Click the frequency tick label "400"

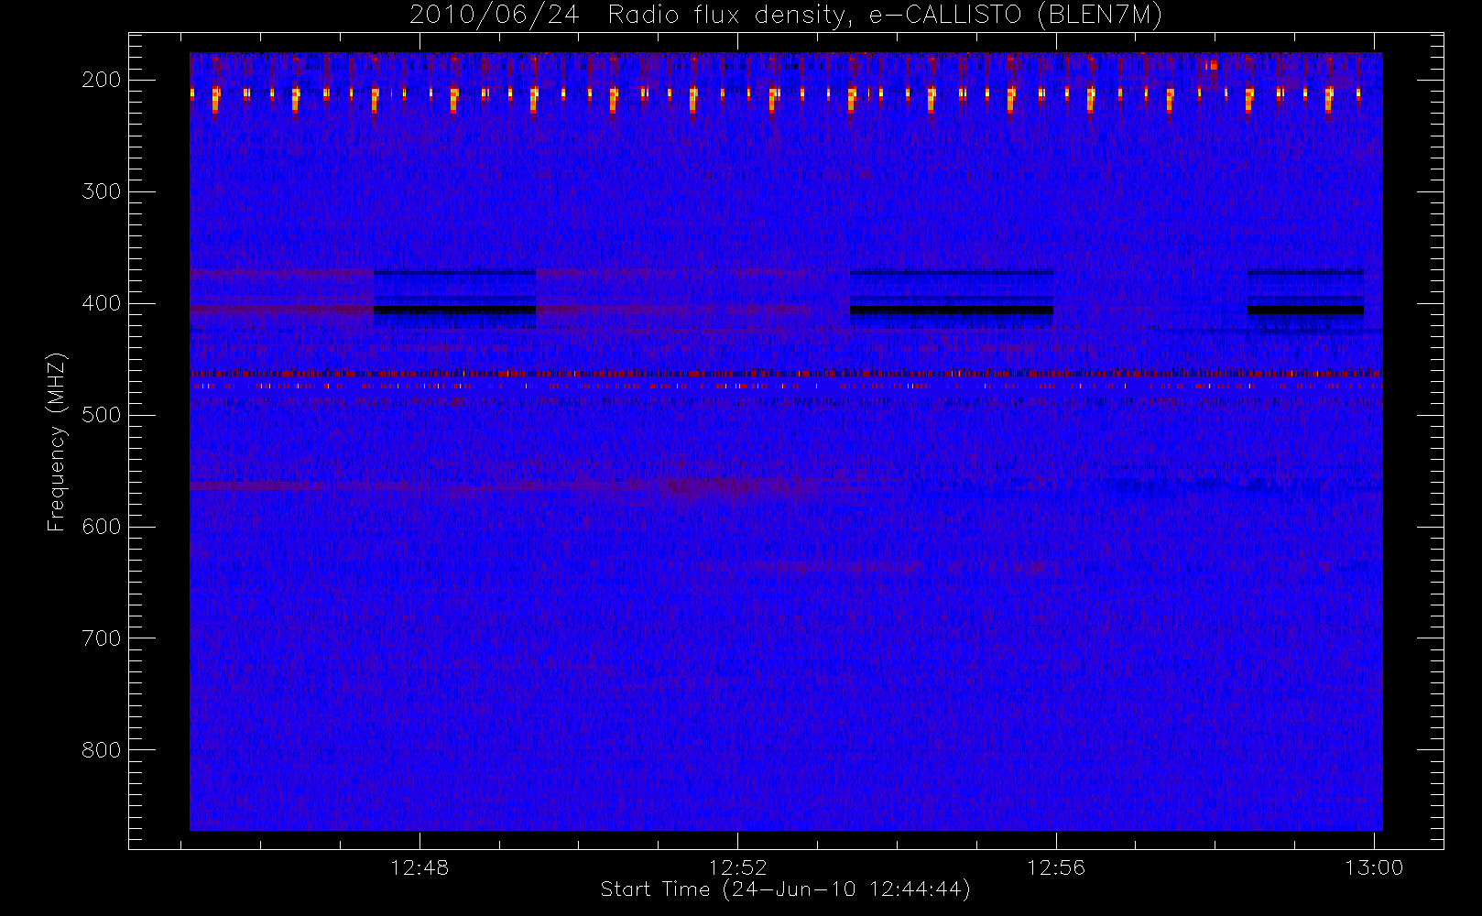point(102,303)
